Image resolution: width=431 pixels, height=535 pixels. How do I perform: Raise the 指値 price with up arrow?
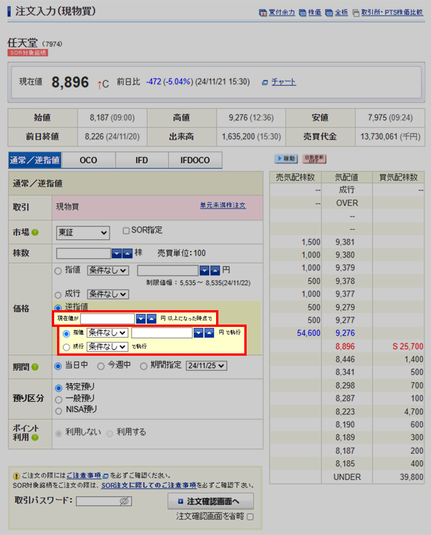215,270
